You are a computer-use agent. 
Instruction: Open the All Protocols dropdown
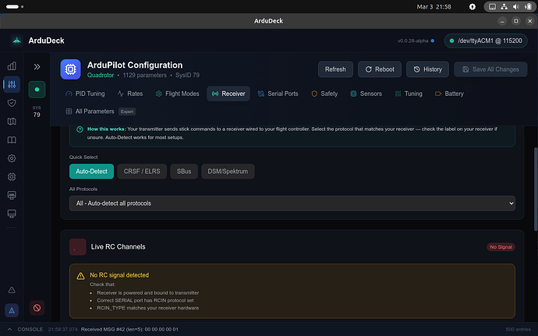(292, 203)
